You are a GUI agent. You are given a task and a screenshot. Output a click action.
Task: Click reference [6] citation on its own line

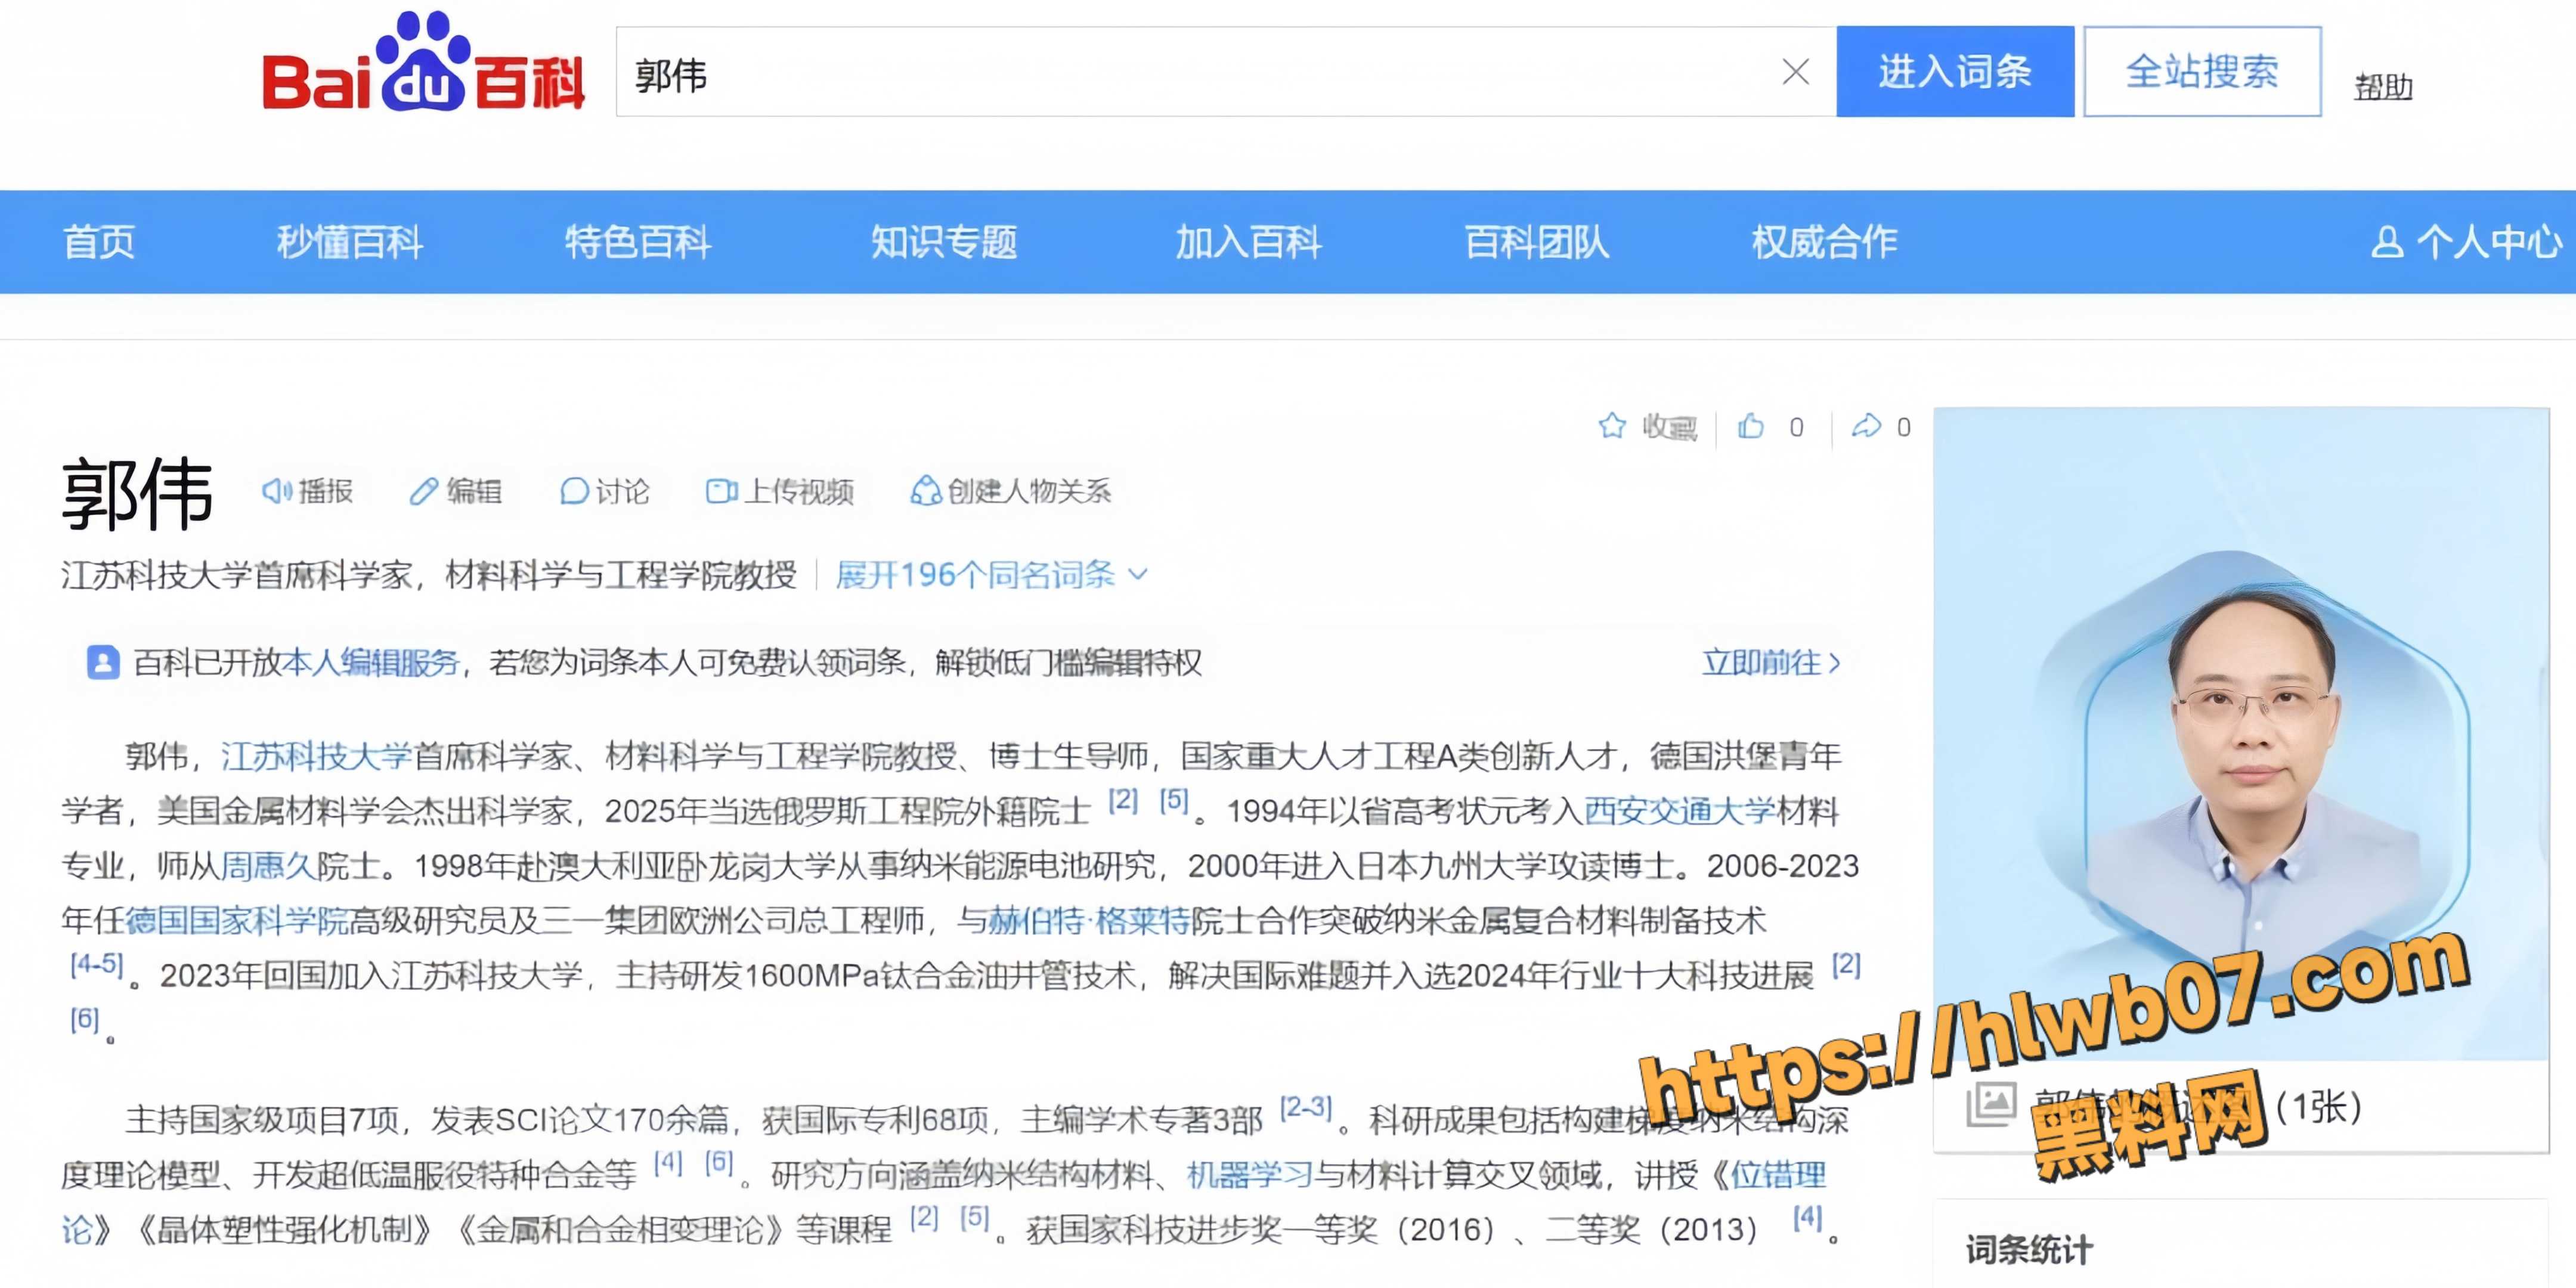click(x=85, y=1020)
